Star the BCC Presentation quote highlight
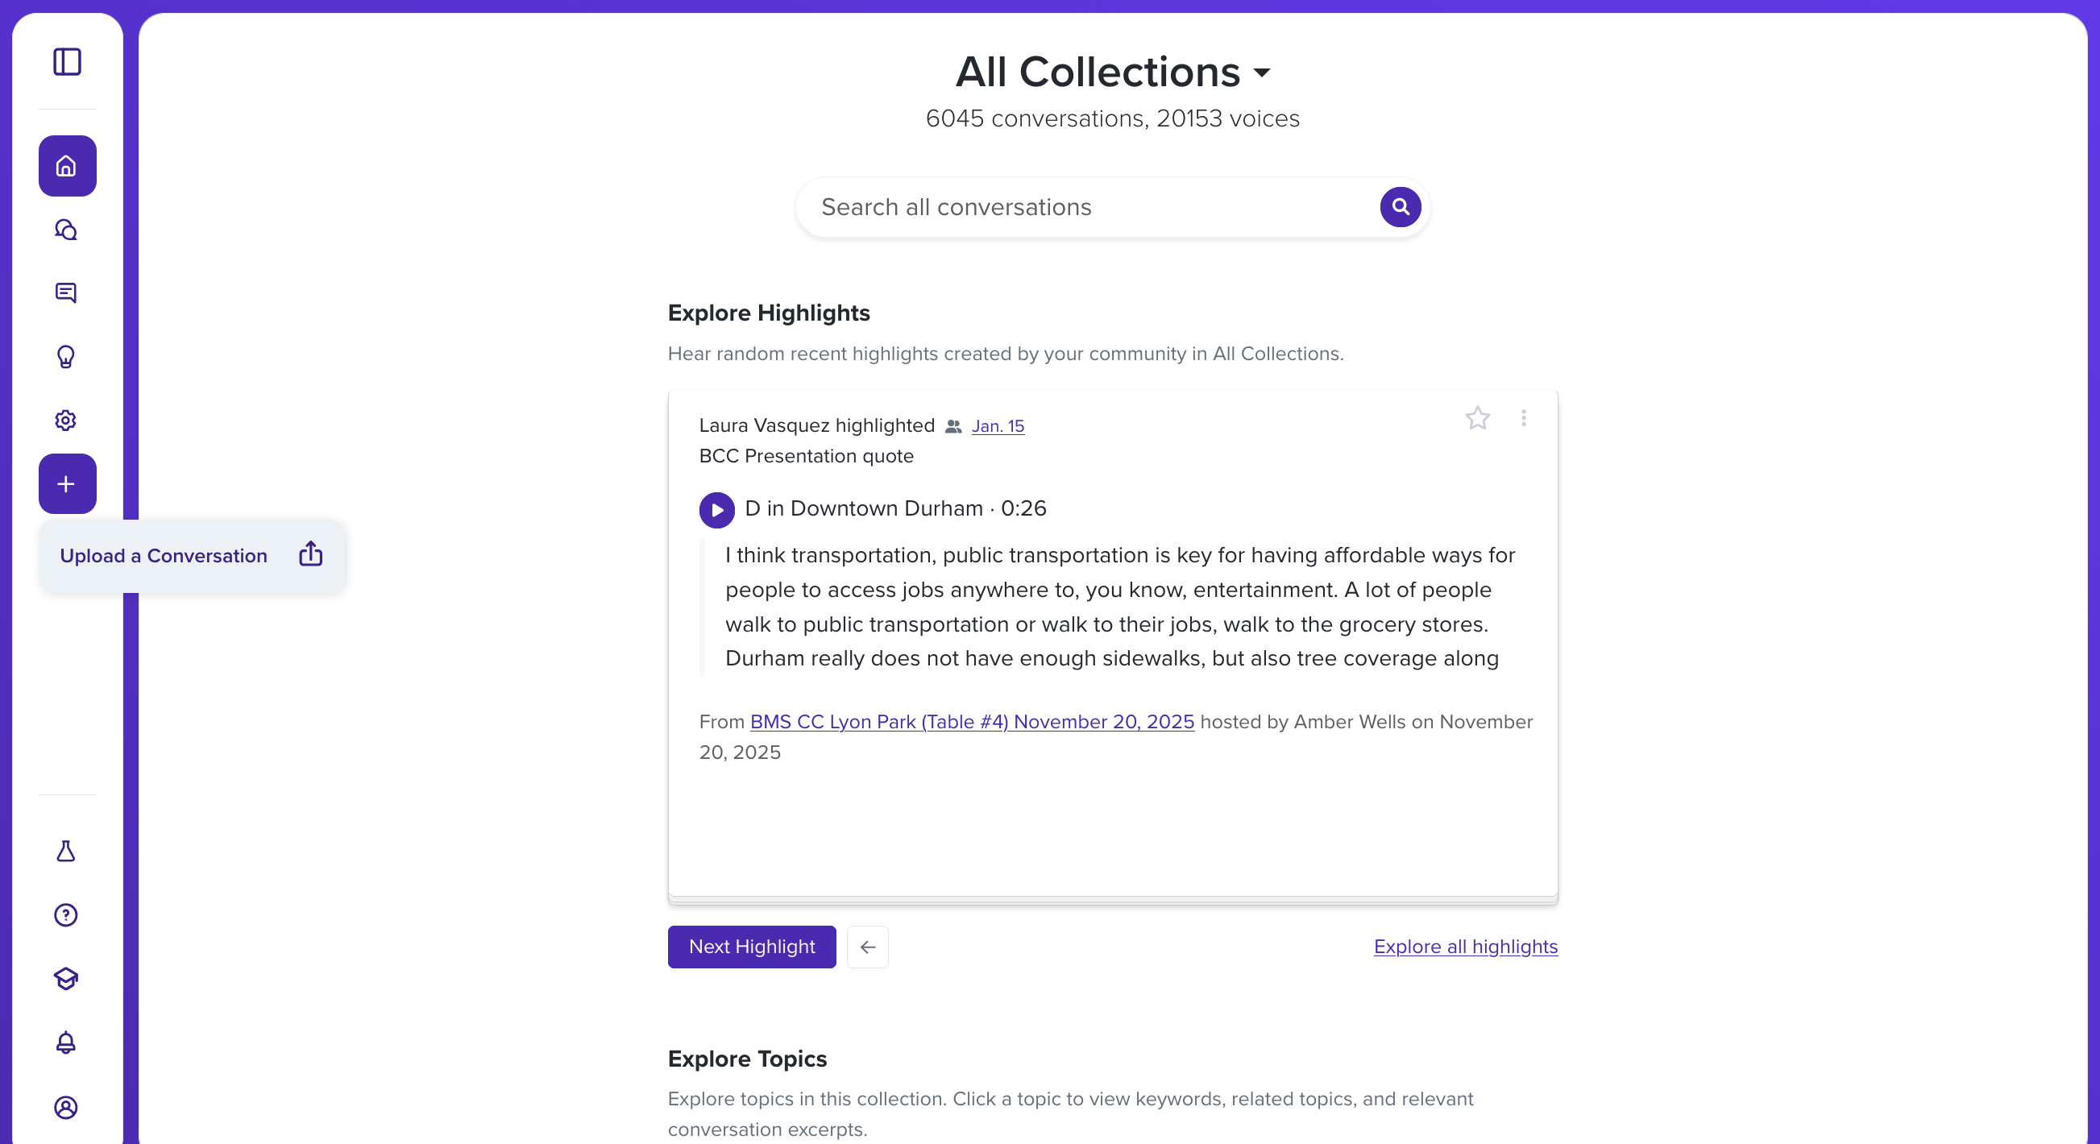The image size is (2100, 1144). (x=1478, y=419)
